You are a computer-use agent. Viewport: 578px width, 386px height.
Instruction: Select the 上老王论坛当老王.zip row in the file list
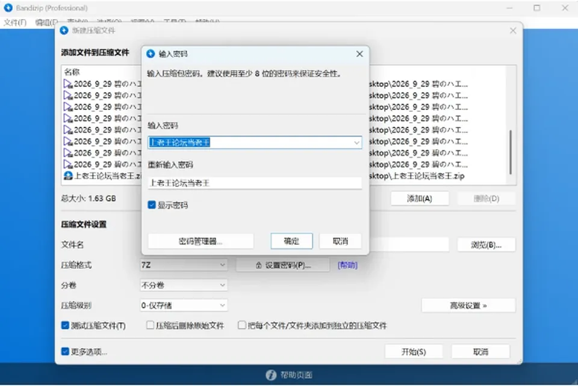[284, 176]
